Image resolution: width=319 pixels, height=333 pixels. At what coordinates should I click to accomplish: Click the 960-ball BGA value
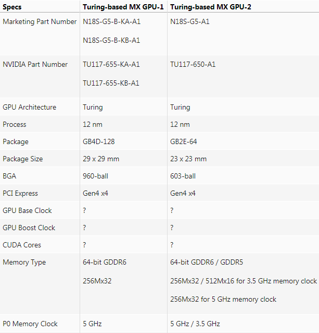coord(95,176)
